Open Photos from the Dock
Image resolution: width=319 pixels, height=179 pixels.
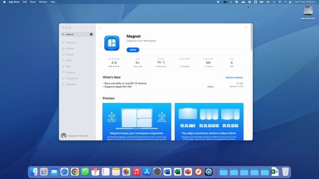click(126, 172)
